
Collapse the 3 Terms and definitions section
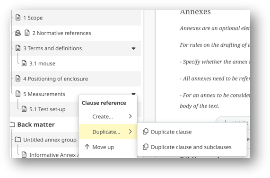[133, 48]
